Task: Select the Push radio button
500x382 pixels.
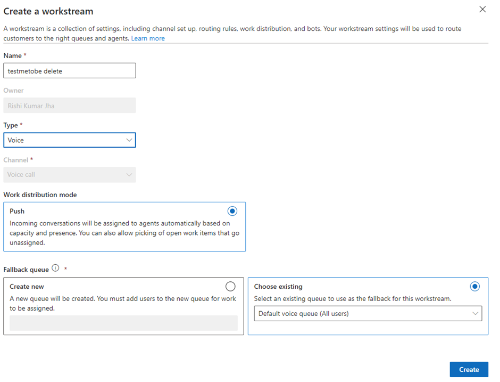Action: [x=232, y=211]
